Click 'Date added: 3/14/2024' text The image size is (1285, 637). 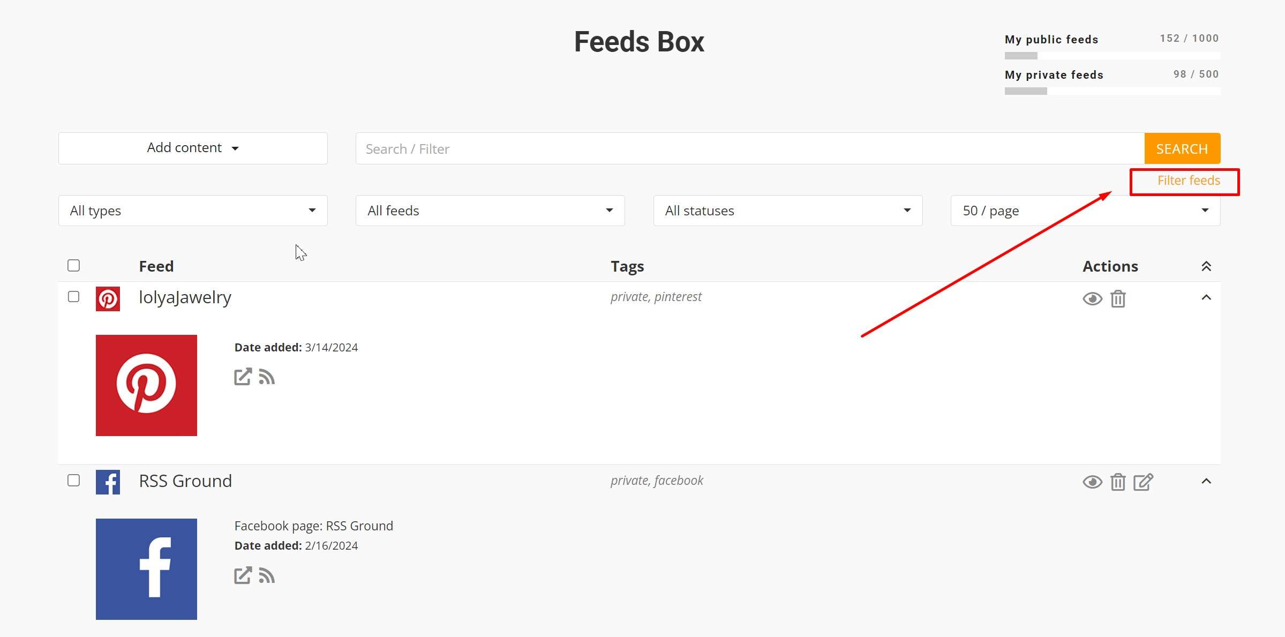pyautogui.click(x=296, y=347)
